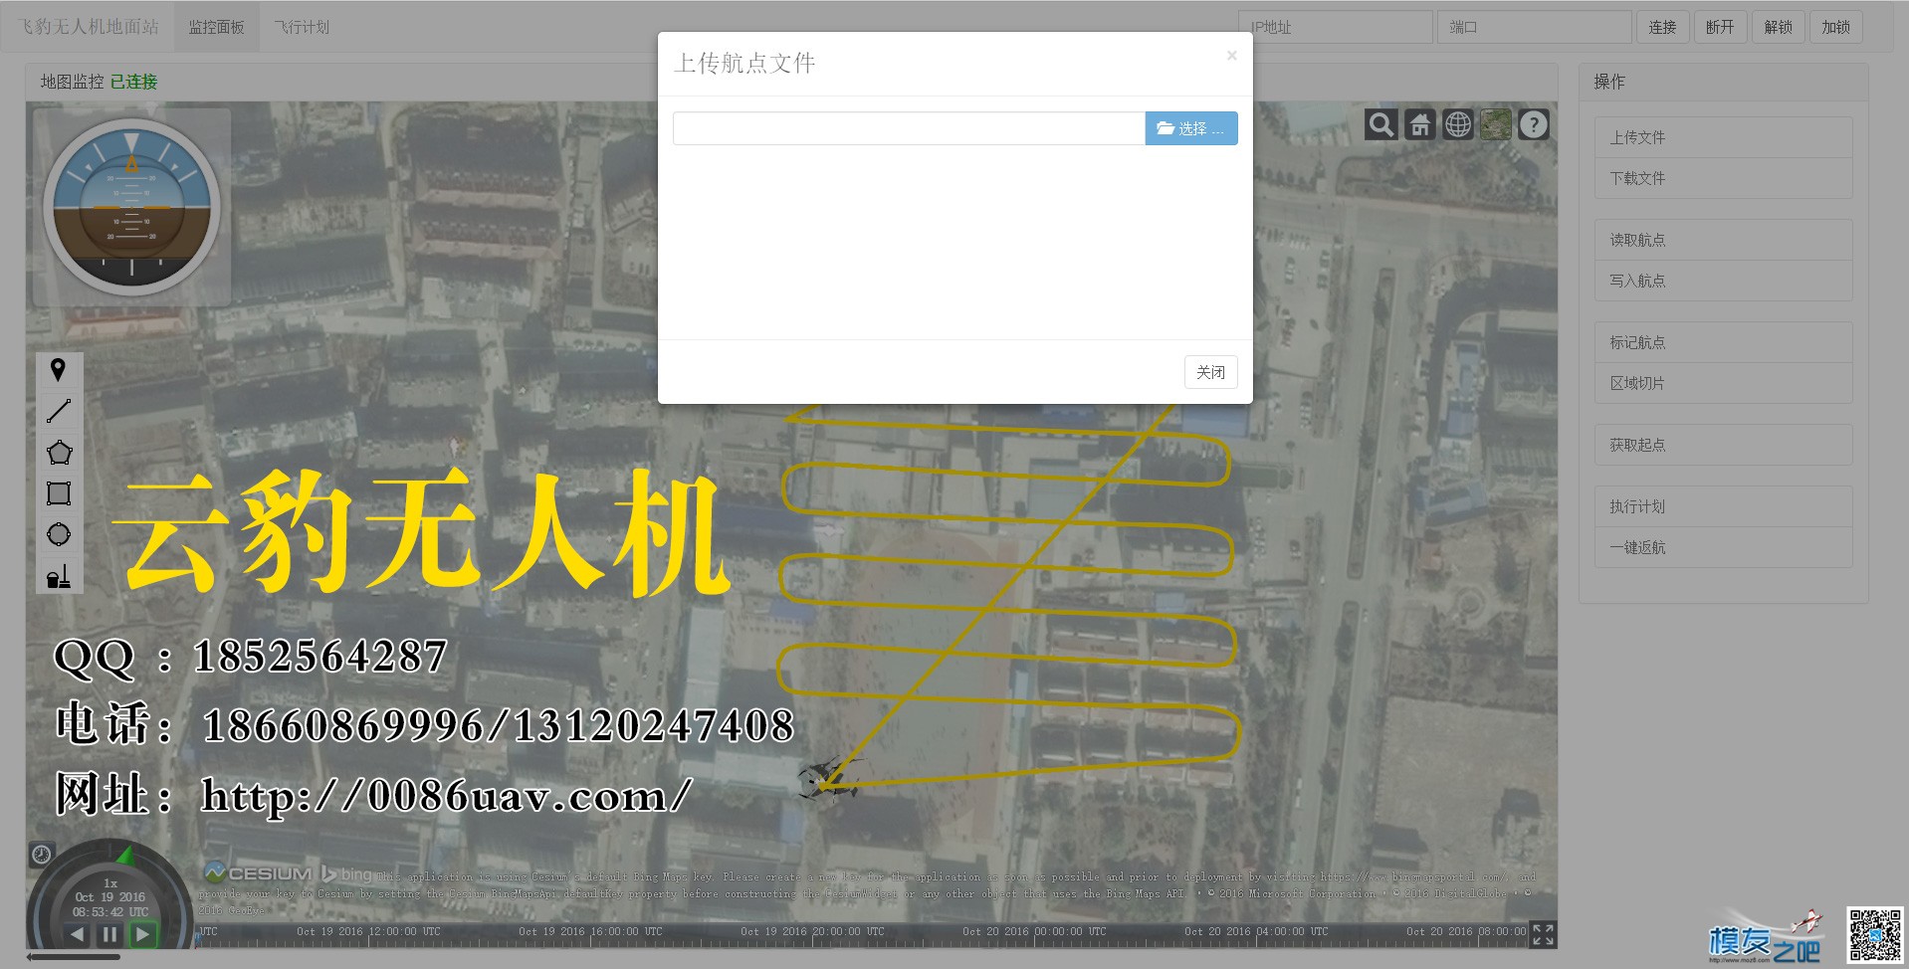The height and width of the screenshot is (969, 1909).
Task: Click the Oct 19 2016 20:00:00 timeline mark
Action: [812, 932]
